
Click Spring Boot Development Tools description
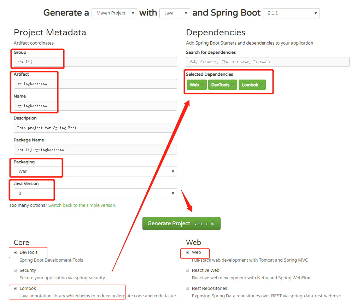(x=51, y=260)
